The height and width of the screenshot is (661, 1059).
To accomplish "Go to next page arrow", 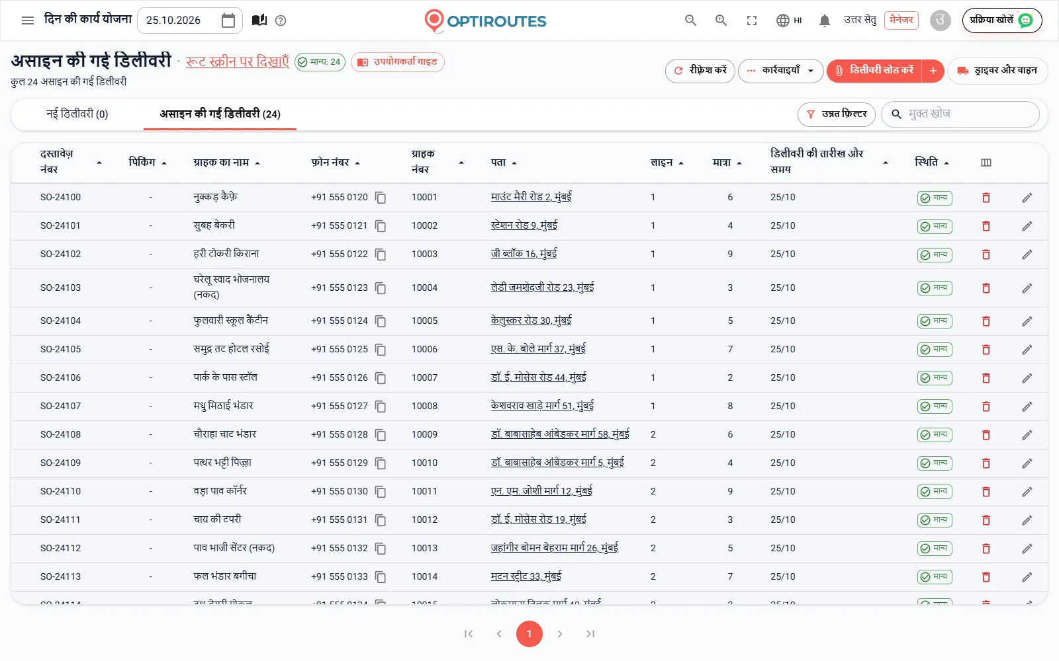I will click(x=560, y=634).
